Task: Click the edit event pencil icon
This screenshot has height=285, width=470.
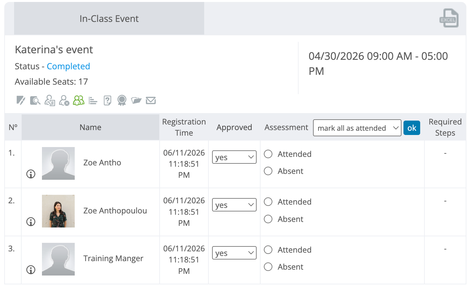Action: point(21,100)
